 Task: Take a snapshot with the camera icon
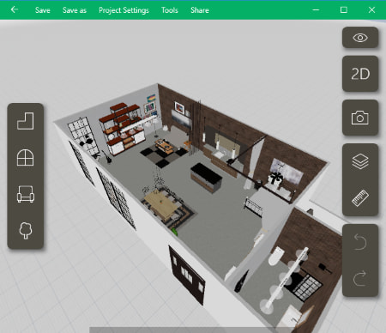coord(360,118)
